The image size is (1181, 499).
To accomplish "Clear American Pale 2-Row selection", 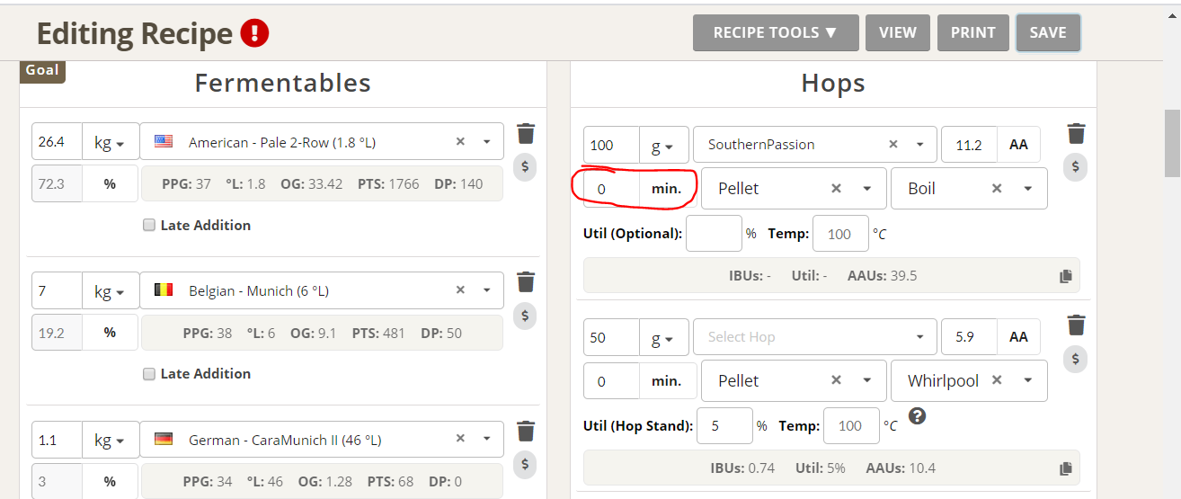I will (x=460, y=142).
